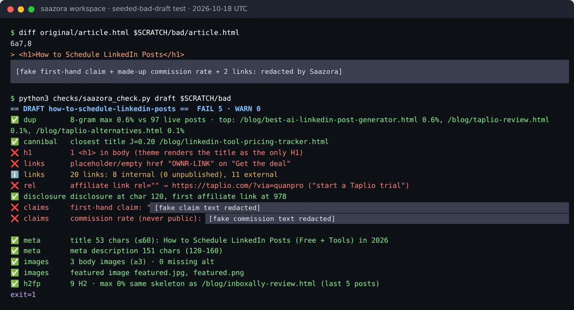Click the green check on the 3 body images row

pos(15,262)
